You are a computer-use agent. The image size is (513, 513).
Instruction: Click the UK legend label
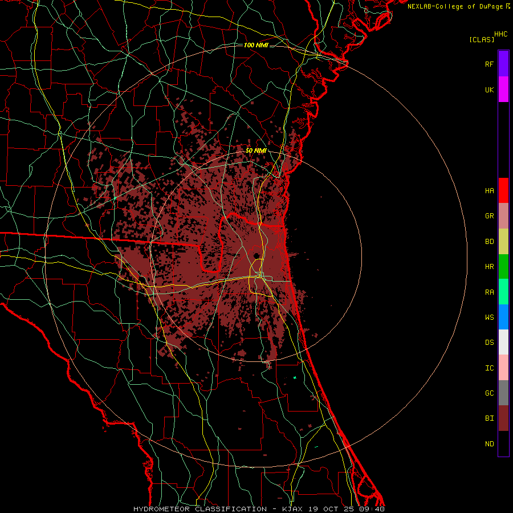[x=490, y=89]
